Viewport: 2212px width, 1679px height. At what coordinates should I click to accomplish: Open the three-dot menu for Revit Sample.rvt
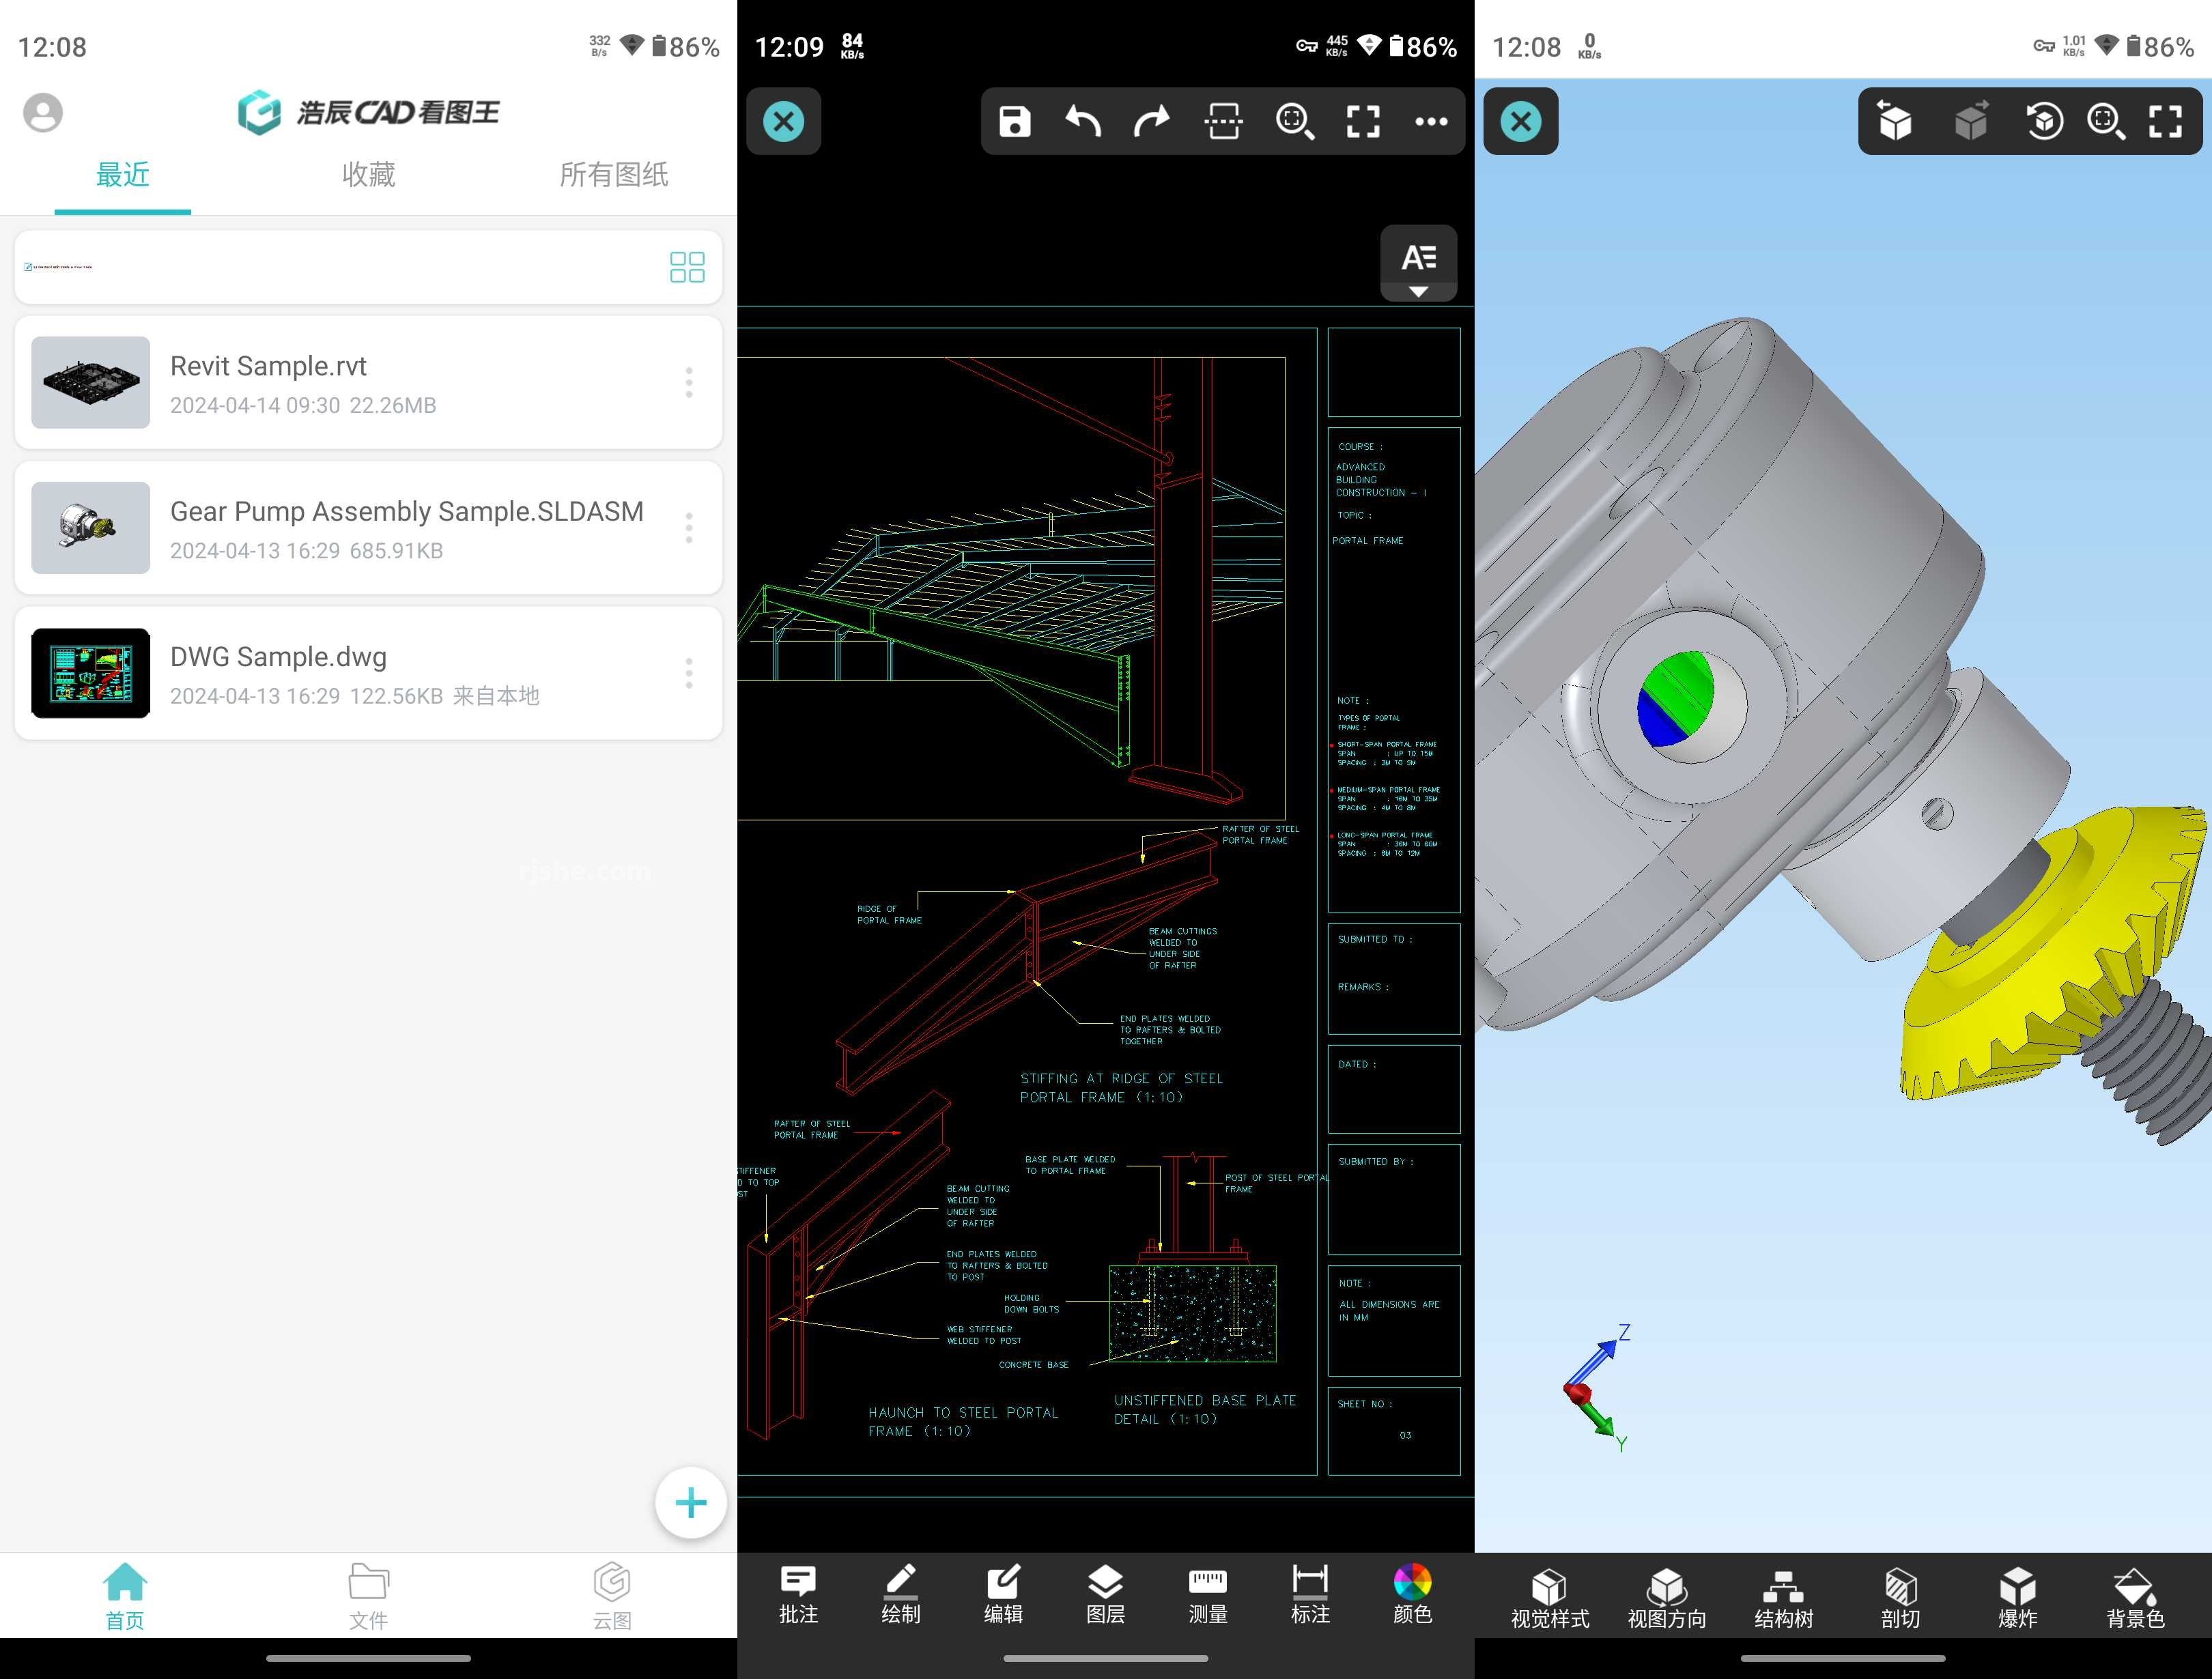[689, 383]
